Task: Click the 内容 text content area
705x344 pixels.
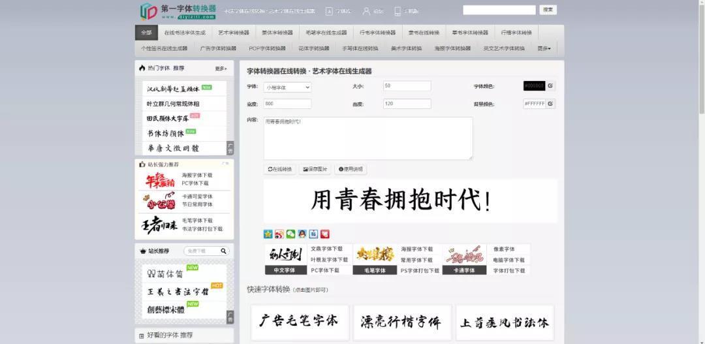Action: pos(368,138)
